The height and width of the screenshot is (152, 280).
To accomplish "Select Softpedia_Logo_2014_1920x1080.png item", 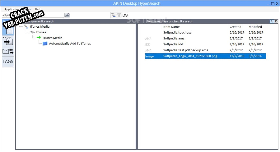I will pyautogui.click(x=190, y=56).
